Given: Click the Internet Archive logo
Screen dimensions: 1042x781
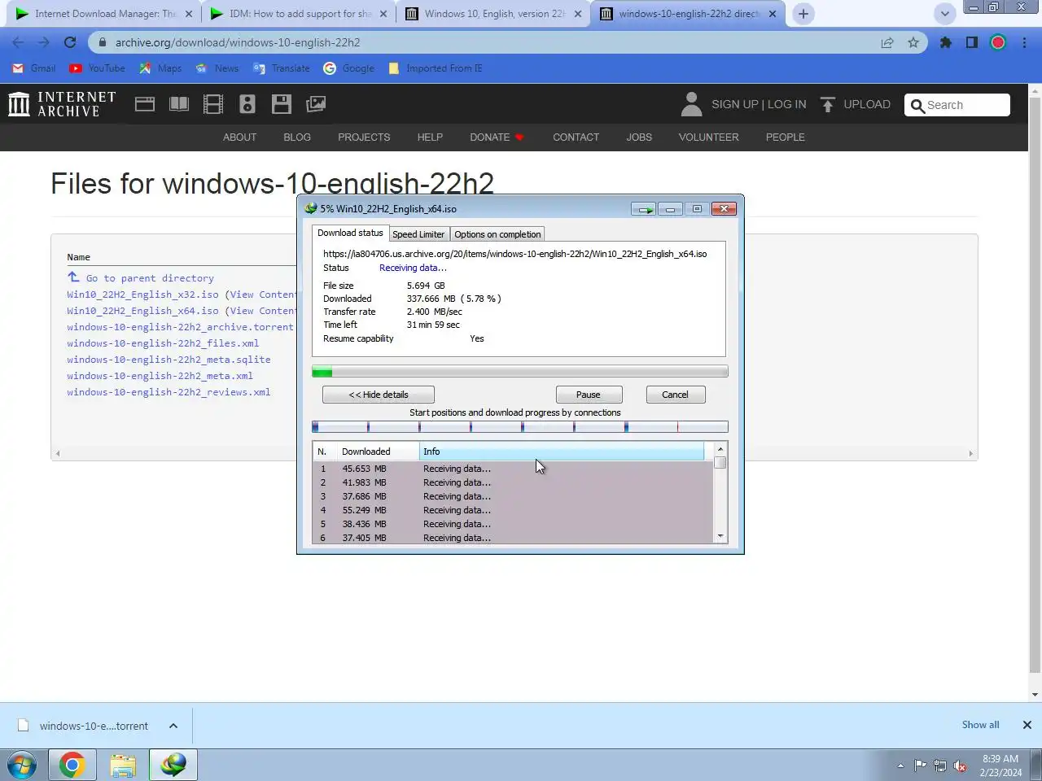Looking at the screenshot, I should click(x=62, y=104).
